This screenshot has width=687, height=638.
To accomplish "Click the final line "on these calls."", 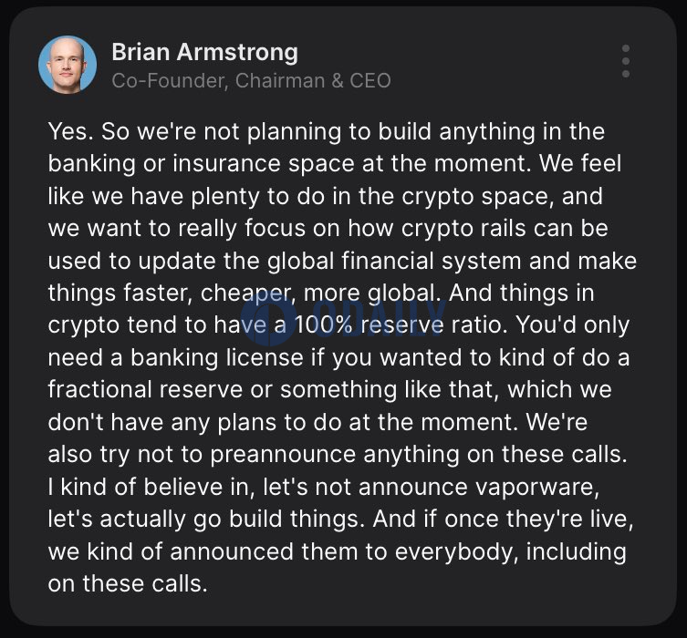I will [x=128, y=584].
